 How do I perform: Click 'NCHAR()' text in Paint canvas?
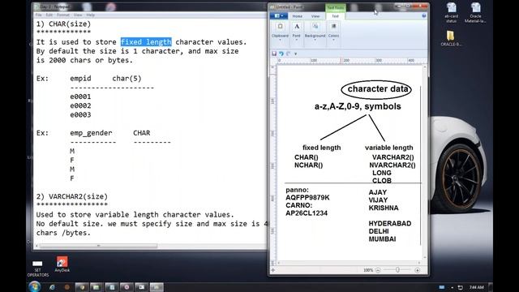point(308,165)
